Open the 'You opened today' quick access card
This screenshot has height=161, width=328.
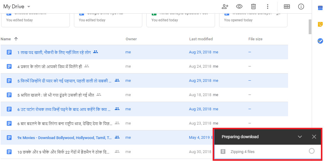pos(253,20)
